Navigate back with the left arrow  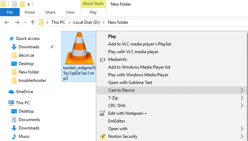(7, 22)
